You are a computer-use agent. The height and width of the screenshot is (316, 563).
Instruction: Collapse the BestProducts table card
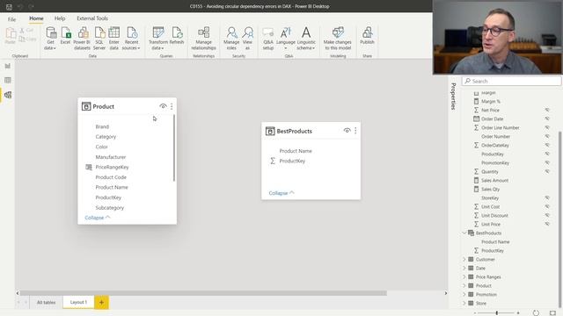click(281, 193)
